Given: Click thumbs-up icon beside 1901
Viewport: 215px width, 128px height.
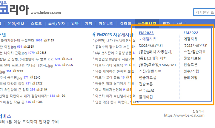Looking at the screenshot, I should pyautogui.click(x=58, y=96).
